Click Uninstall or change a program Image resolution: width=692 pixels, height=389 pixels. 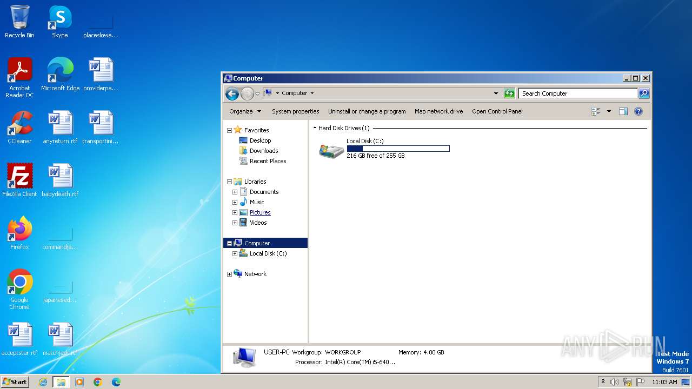[x=367, y=111]
